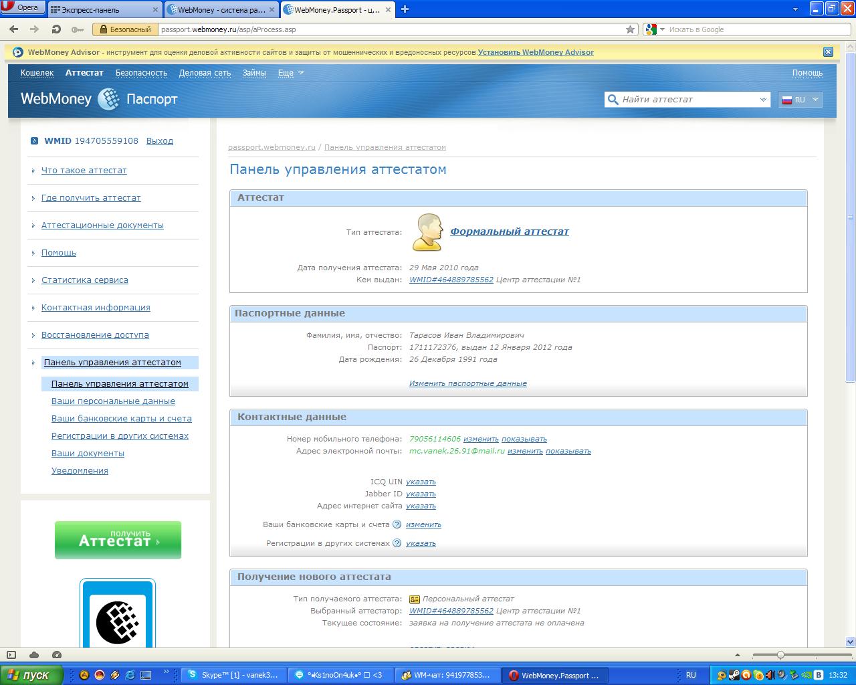Click the Steam icon in system tray
The image size is (856, 685).
[734, 676]
